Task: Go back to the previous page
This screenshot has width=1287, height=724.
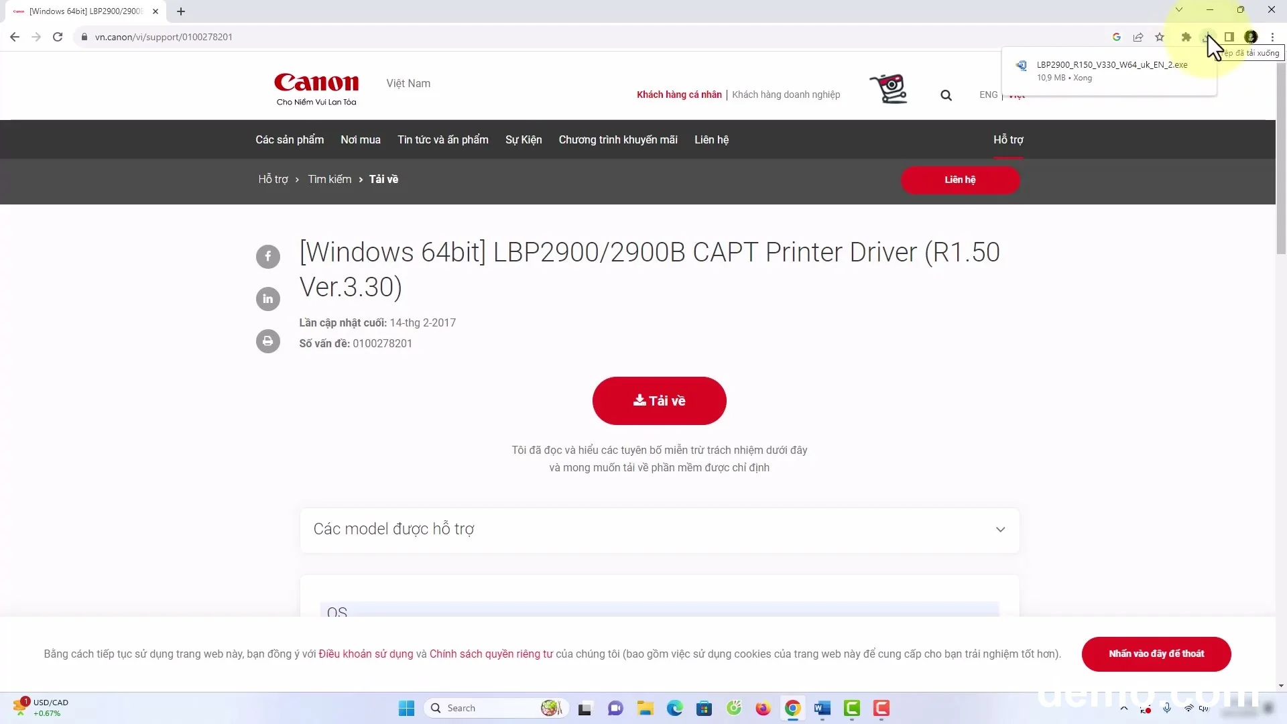Action: [x=15, y=37]
